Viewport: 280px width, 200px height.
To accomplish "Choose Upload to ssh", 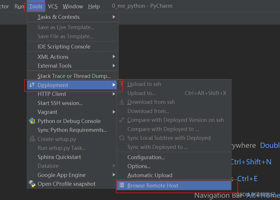I will [174, 84].
